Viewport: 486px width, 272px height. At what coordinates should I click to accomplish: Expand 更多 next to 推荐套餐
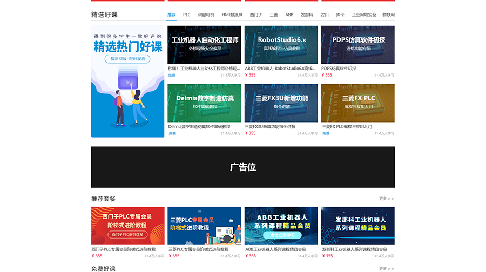[x=386, y=199]
